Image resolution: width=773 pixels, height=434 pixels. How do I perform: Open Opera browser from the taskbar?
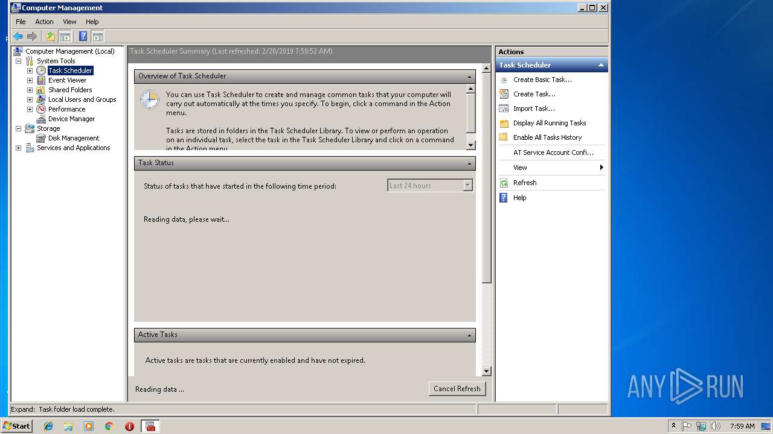click(129, 426)
